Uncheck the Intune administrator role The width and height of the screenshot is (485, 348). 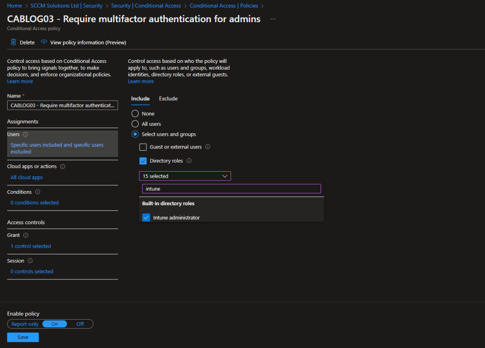click(x=146, y=217)
